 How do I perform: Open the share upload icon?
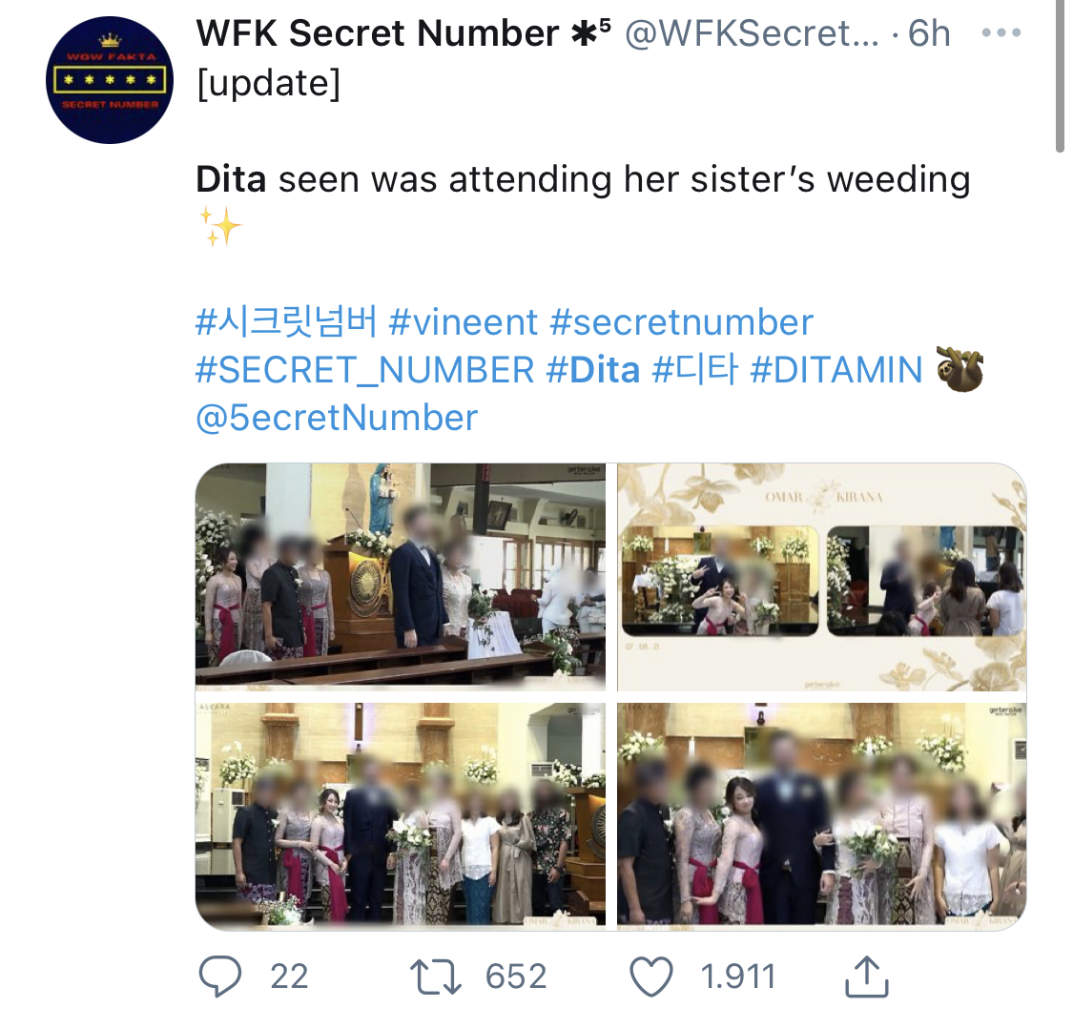point(866,976)
